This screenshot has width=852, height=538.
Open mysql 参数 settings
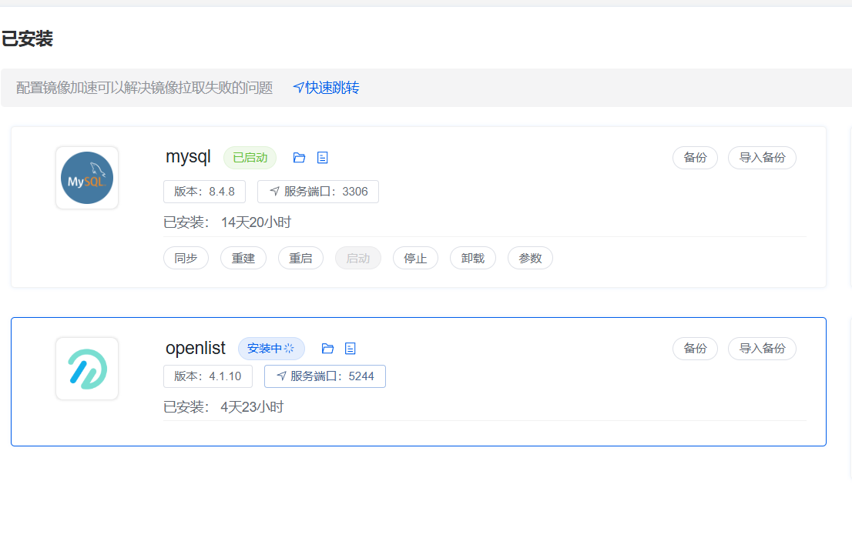click(x=530, y=259)
